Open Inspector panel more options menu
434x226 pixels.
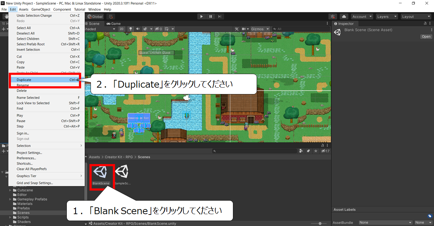(x=431, y=24)
